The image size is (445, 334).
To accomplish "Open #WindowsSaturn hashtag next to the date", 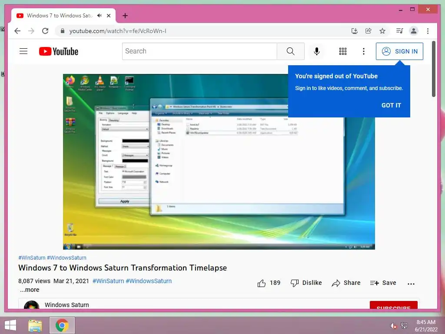I will [149, 281].
